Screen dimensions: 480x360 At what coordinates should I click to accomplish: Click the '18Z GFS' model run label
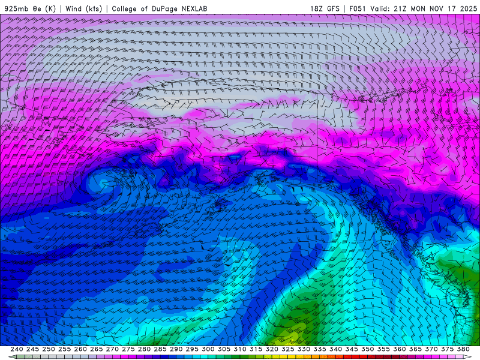click(325, 8)
